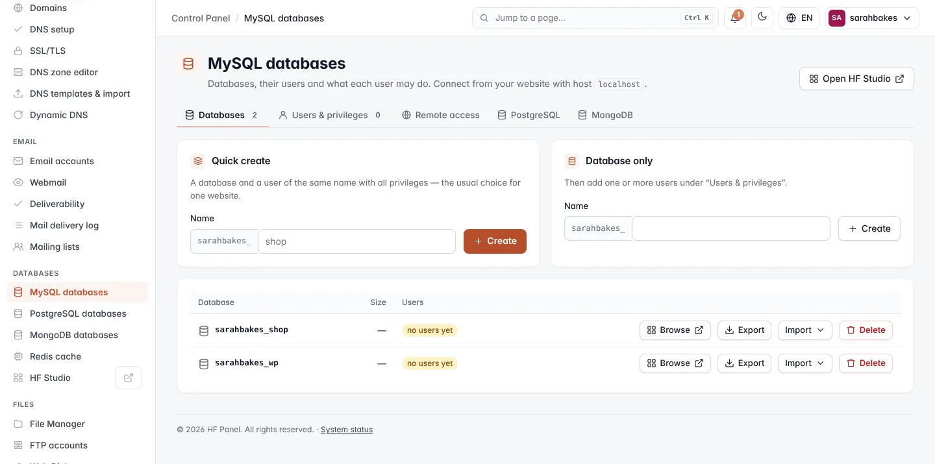The width and height of the screenshot is (935, 464).
Task: Click the localhost host code label
Action: click(x=619, y=84)
